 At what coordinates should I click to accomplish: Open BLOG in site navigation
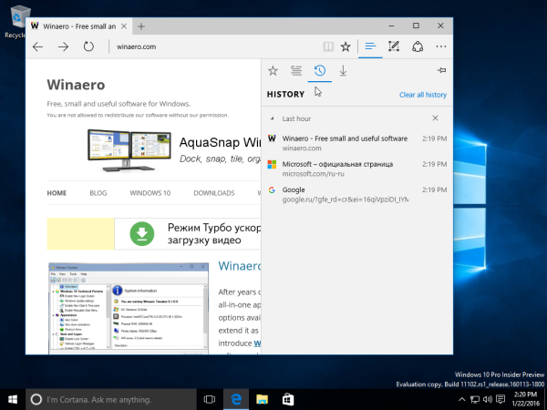tap(98, 193)
